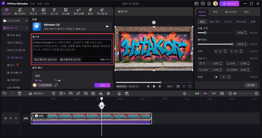Click the layout icon in title bar

pyautogui.click(x=196, y=4)
